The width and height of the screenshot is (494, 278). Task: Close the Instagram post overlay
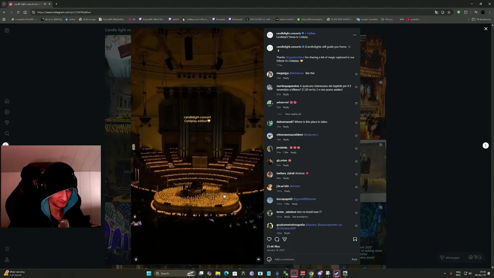coord(486,29)
